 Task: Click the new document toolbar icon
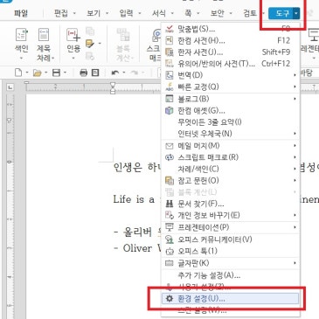point(18,73)
